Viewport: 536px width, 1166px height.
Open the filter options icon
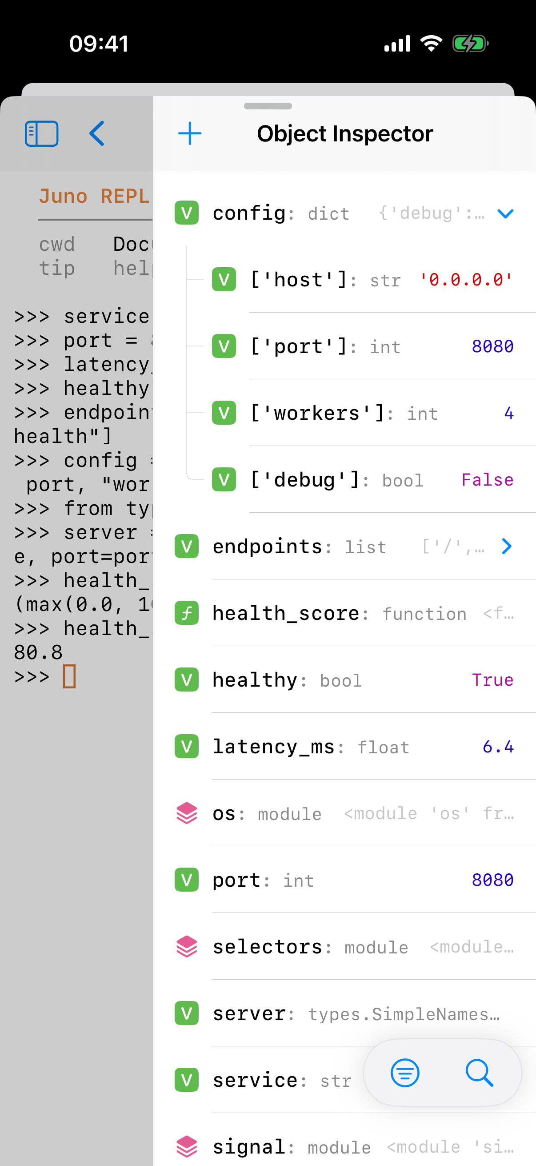405,1073
